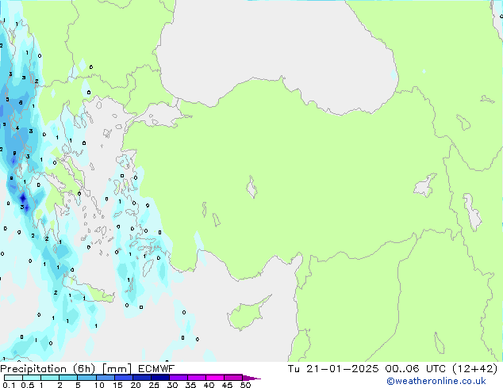
Task: Click the island of Crete
Action: click(89, 293)
